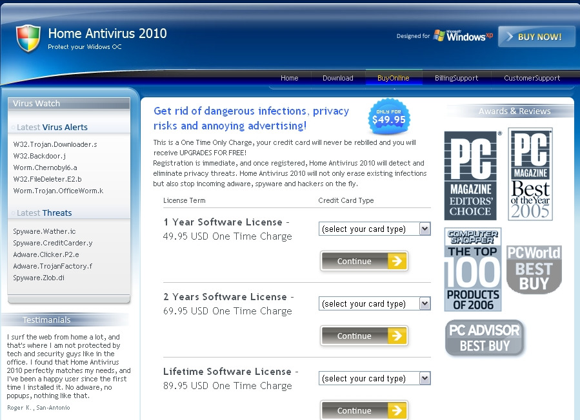Click the 'Get rid of dangerous infections' headline

252,119
